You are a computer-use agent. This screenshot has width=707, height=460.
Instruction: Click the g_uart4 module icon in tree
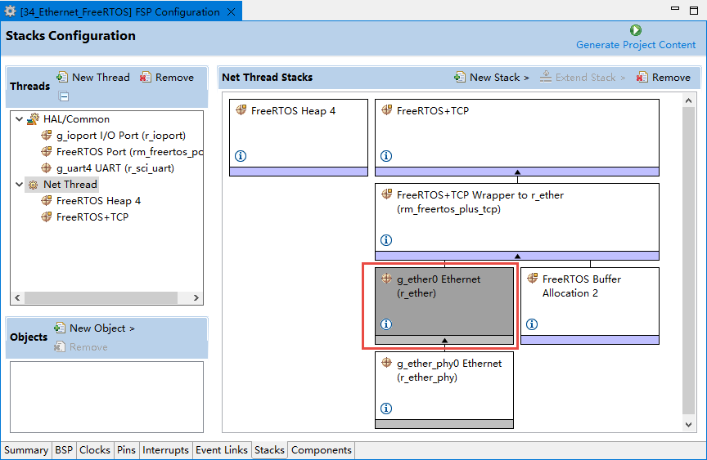(x=46, y=167)
